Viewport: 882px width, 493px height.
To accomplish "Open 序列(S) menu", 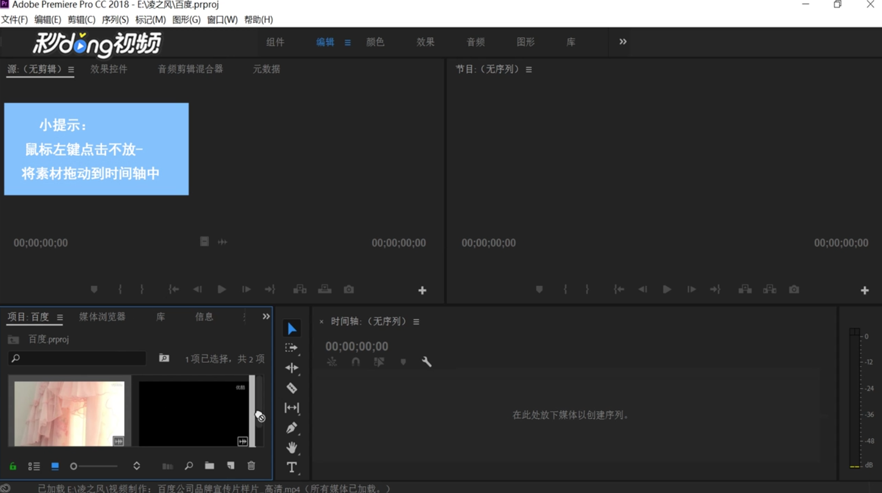I will (115, 19).
